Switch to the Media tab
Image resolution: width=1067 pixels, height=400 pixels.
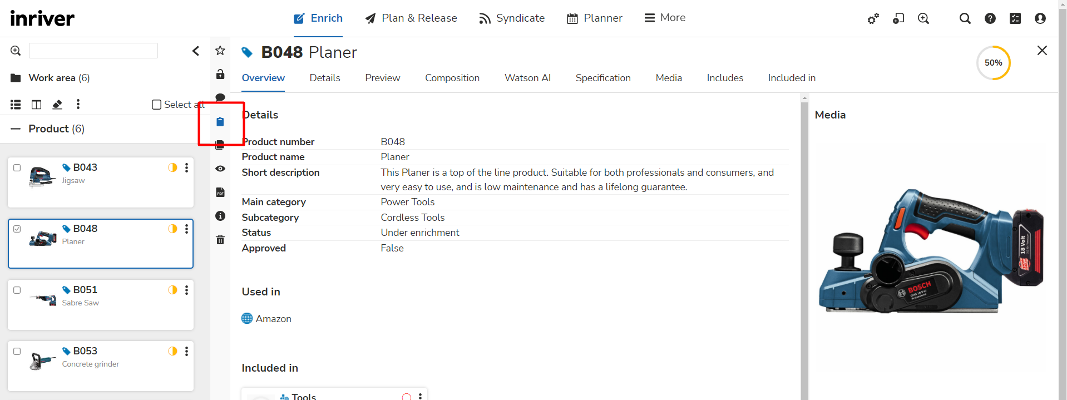(x=669, y=78)
